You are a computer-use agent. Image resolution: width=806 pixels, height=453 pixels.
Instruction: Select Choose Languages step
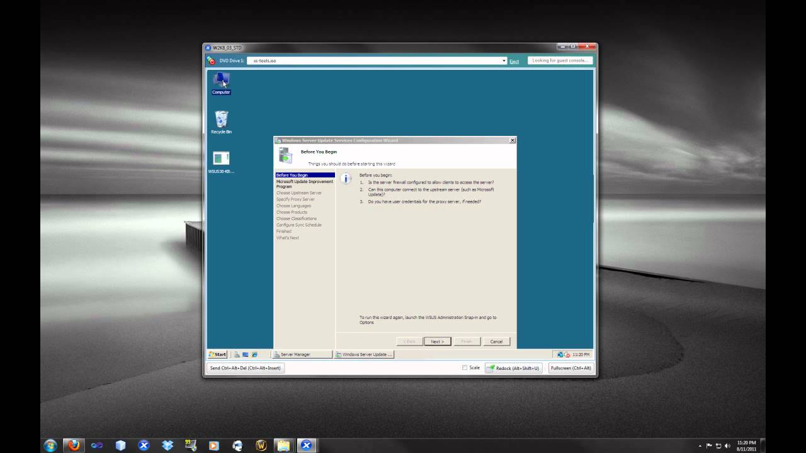coord(293,206)
